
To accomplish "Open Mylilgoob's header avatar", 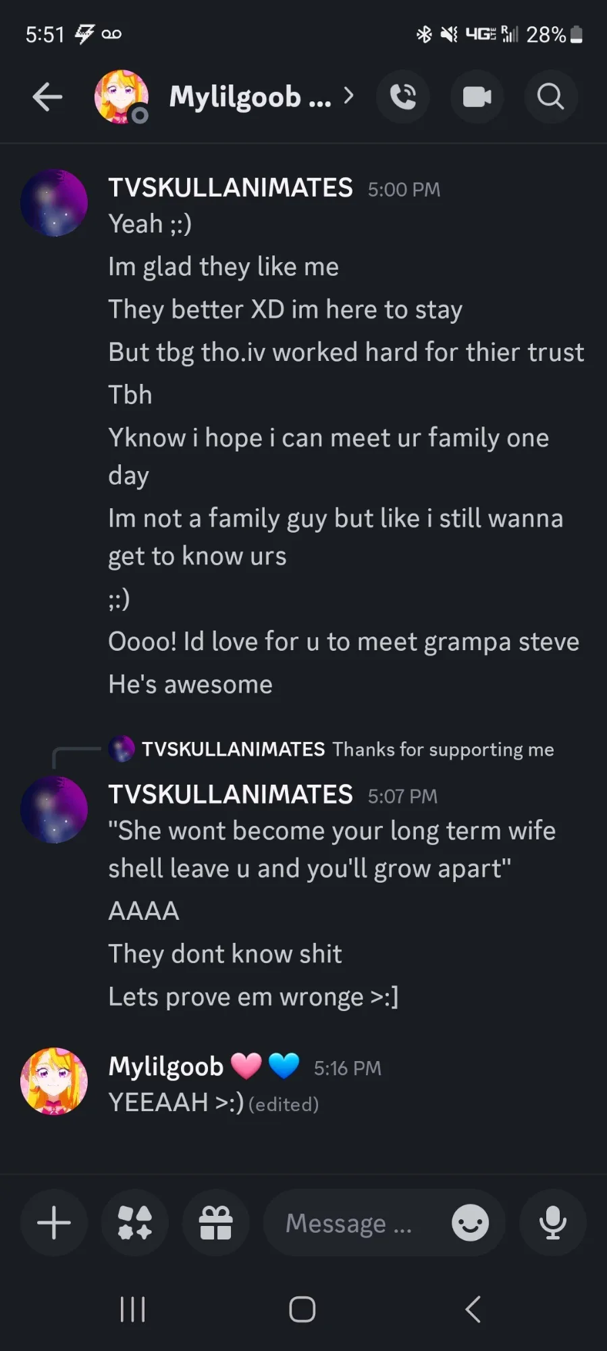I will click(x=122, y=97).
